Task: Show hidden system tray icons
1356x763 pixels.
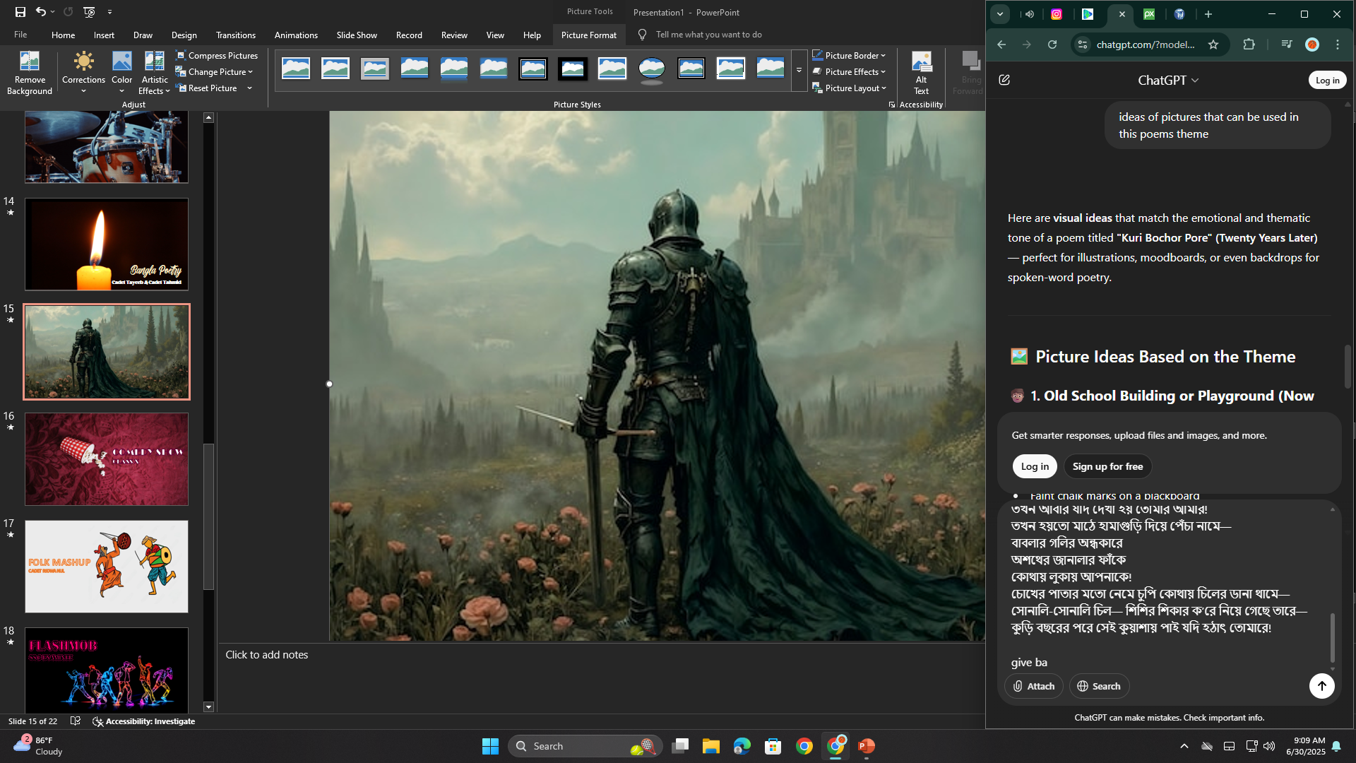Action: (x=1184, y=746)
